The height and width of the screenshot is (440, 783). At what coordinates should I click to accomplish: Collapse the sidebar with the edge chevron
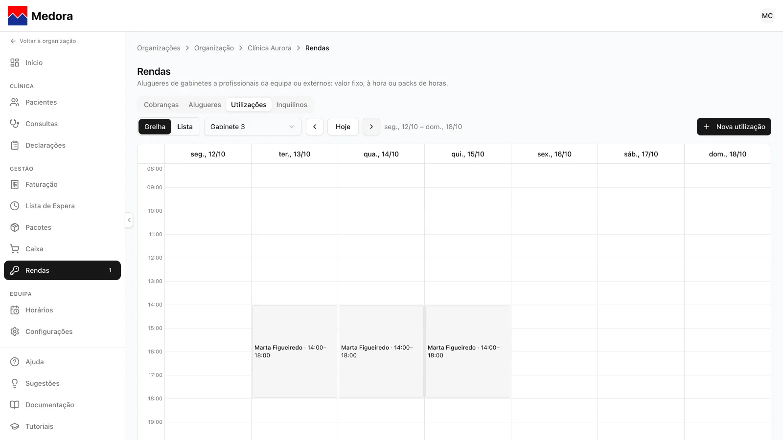pos(129,220)
